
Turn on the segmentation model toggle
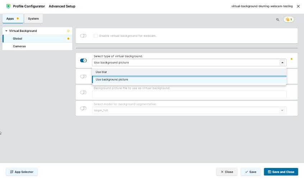83,108
